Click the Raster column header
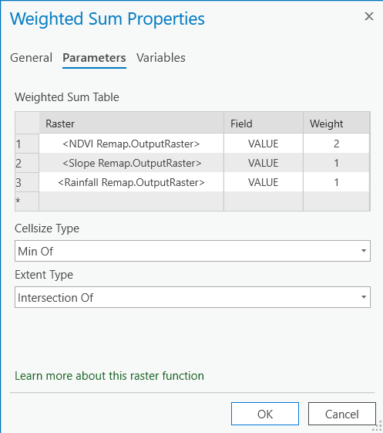Viewport: 383px width, 433px height. (131, 123)
